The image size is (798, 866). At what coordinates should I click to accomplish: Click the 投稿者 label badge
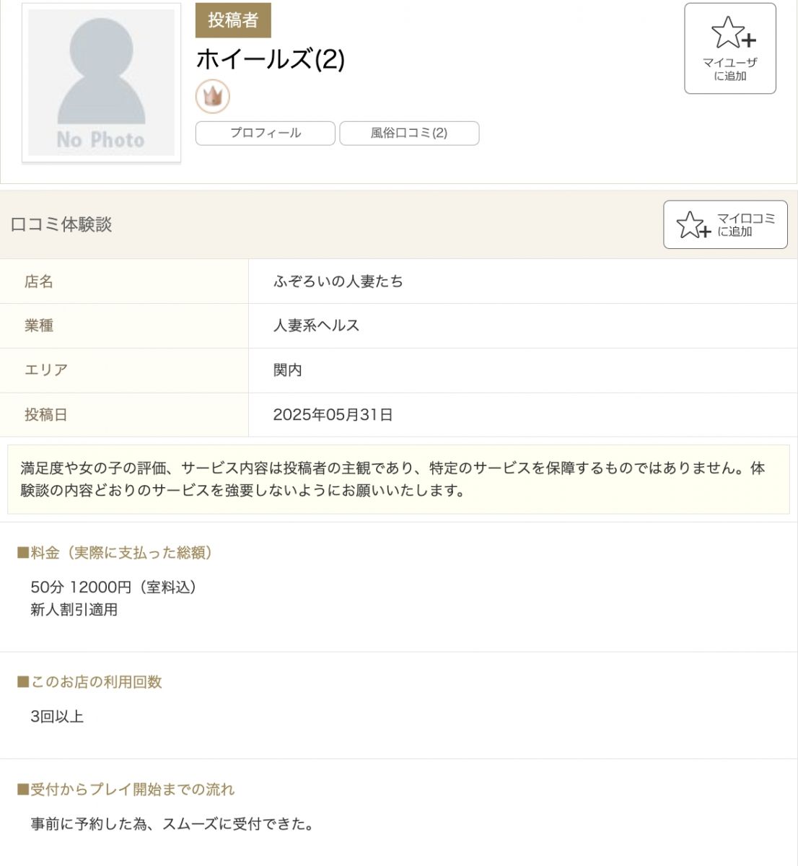pyautogui.click(x=233, y=20)
